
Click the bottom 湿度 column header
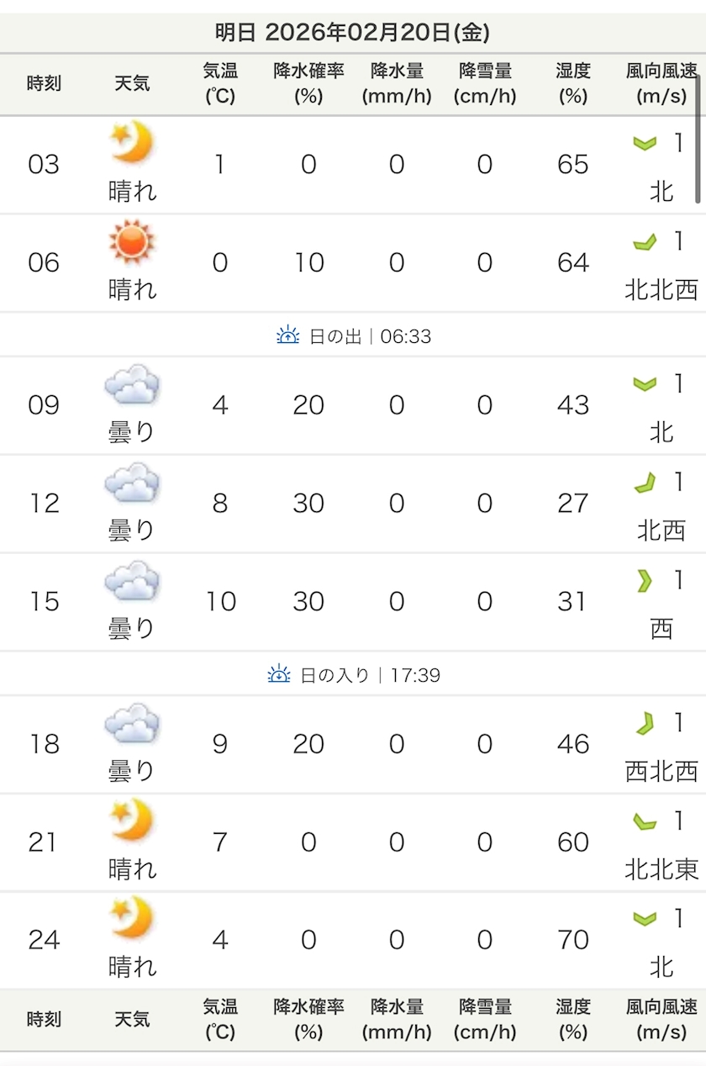click(572, 1019)
